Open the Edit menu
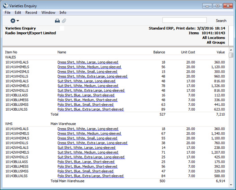Screen dimensions: 236x190 click(x=18, y=13)
